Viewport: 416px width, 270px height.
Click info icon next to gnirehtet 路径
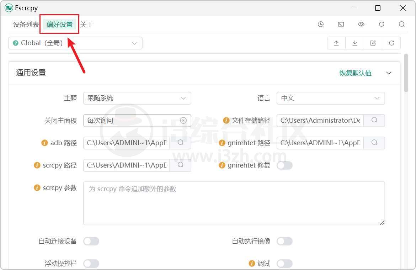pos(222,143)
